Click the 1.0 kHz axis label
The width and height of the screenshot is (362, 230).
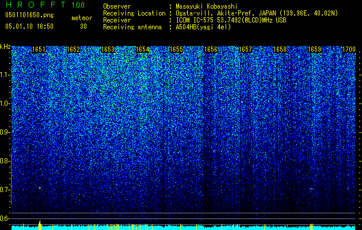pyautogui.click(x=5, y=103)
